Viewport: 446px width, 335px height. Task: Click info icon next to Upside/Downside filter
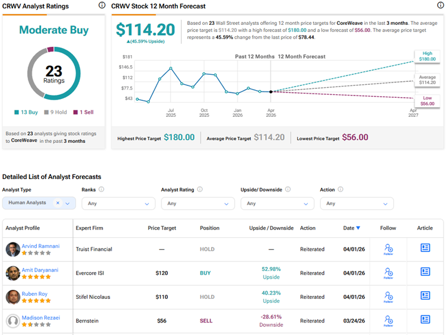pos(288,190)
